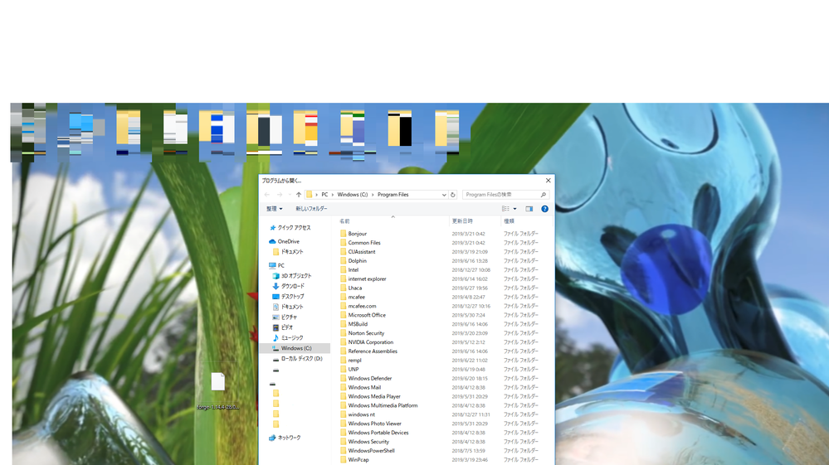The width and height of the screenshot is (829, 465).
Task: Select the Windows Photo Viewer folder
Action: point(375,424)
